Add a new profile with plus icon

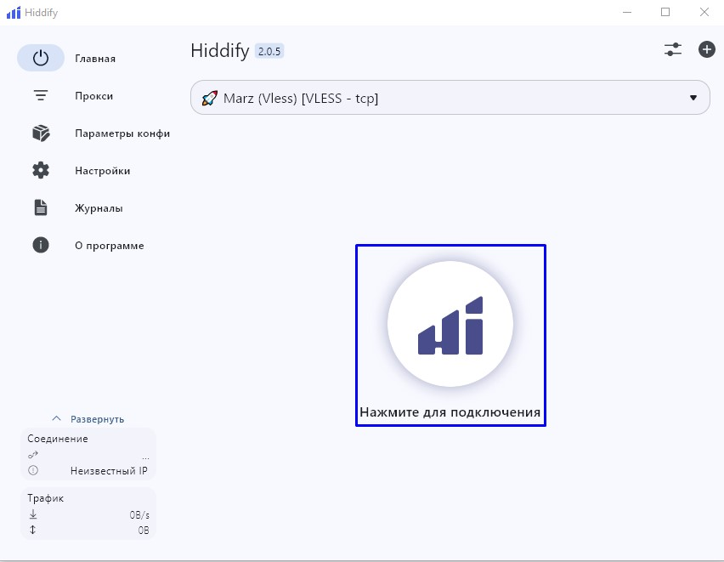pyautogui.click(x=706, y=49)
